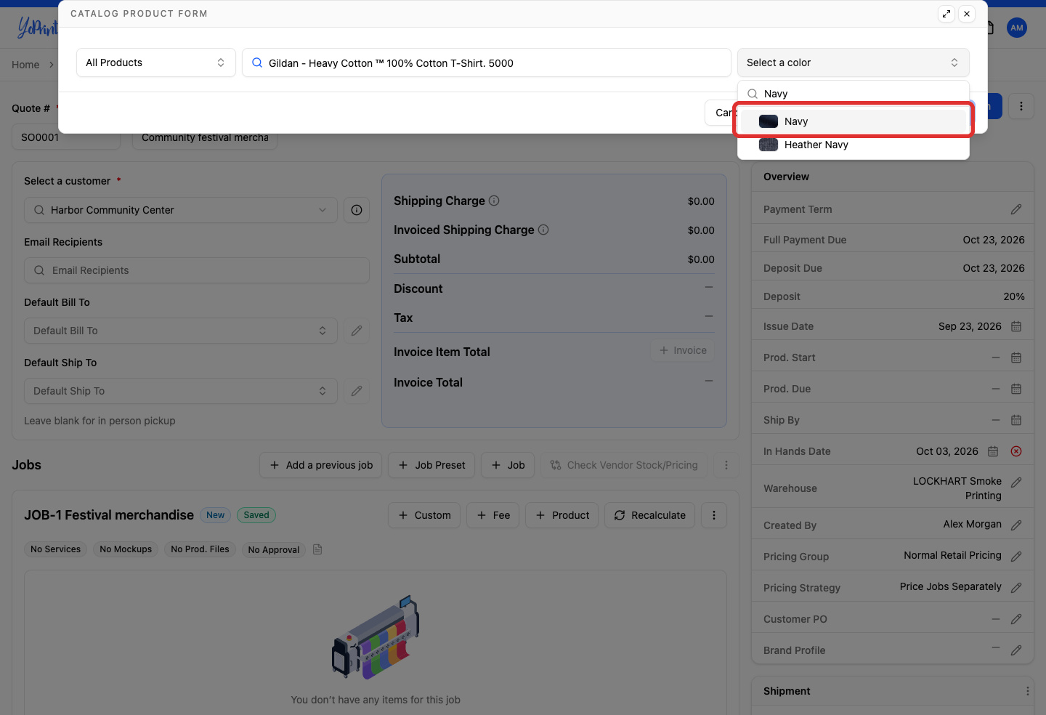Add a Custom item to JOB-1

pyautogui.click(x=424, y=515)
